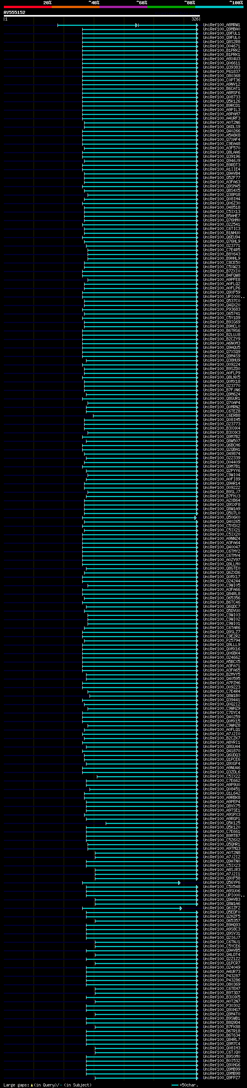The height and width of the screenshot is (1088, 247).
Task: Select hit UniRef100_O80369
Action: click(222, 984)
